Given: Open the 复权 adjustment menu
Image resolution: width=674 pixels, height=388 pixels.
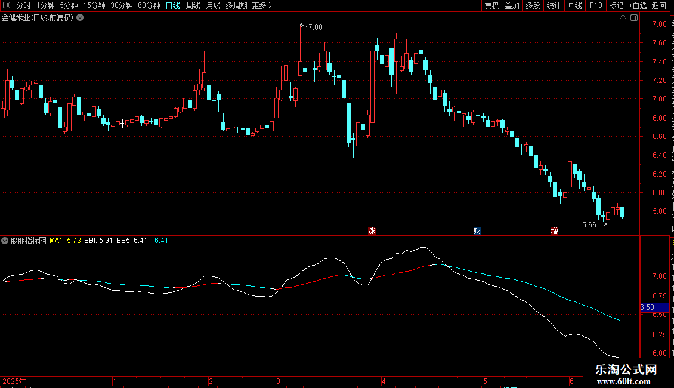Looking at the screenshot, I should coord(491,5).
